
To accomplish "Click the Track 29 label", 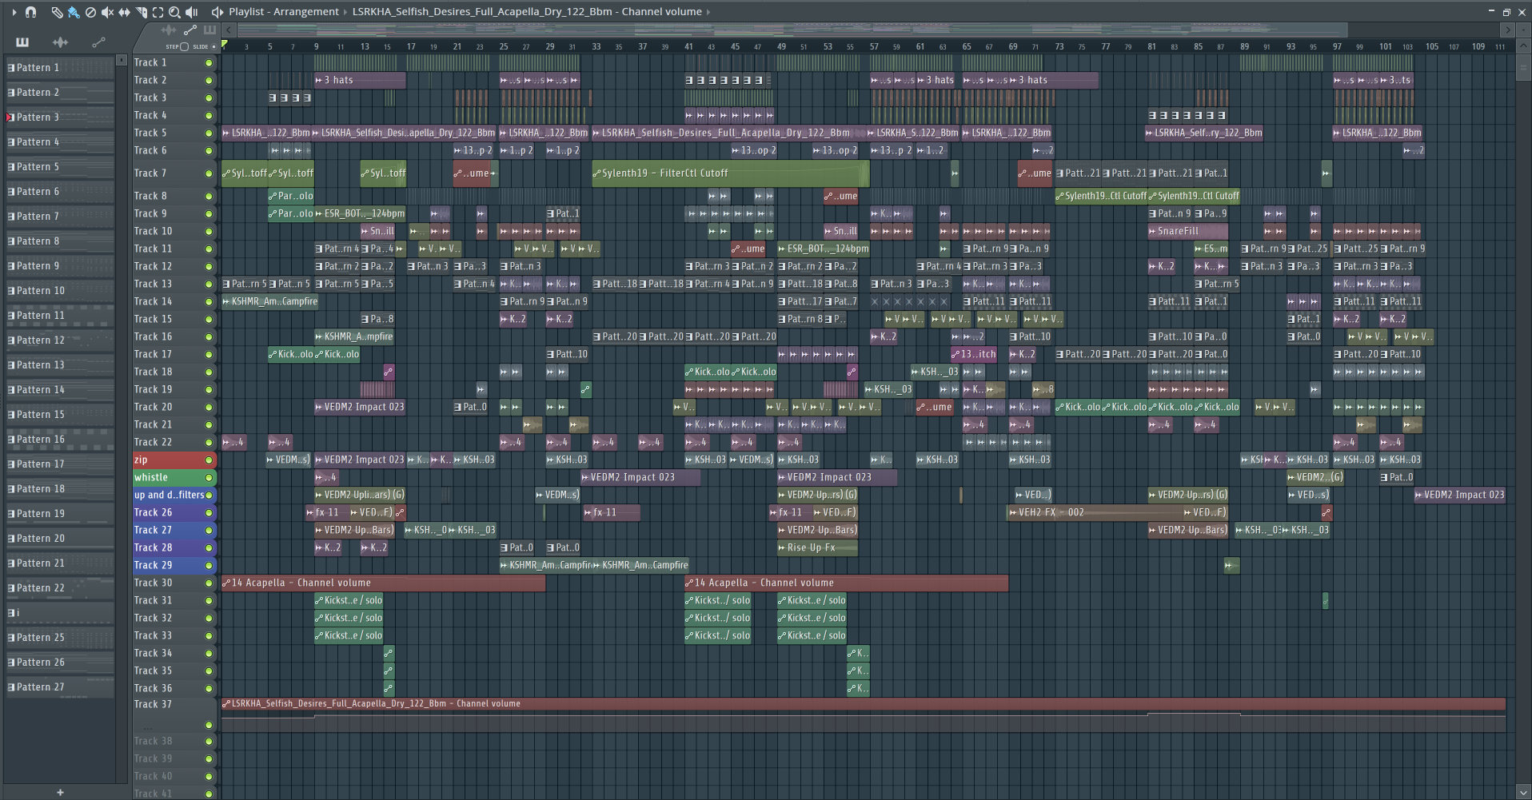I will pyautogui.click(x=153, y=566).
